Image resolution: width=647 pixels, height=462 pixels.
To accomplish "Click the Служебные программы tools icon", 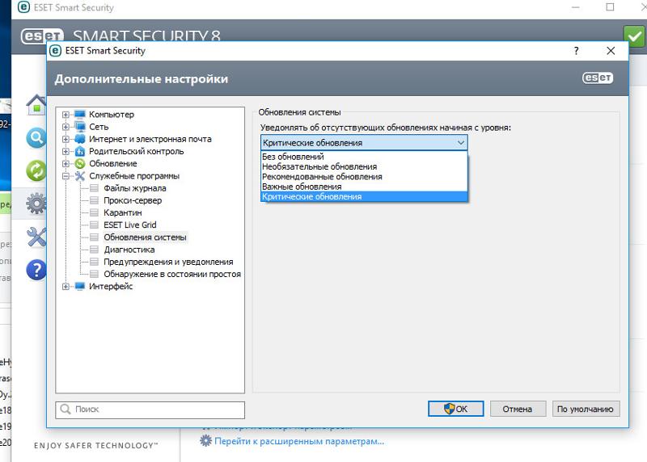I will pyautogui.click(x=79, y=176).
